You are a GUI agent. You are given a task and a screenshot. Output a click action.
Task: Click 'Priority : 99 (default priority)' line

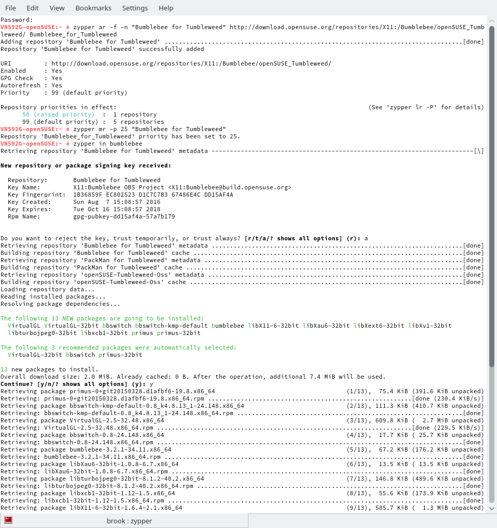(x=64, y=93)
